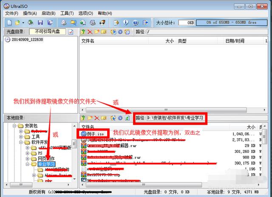The height and width of the screenshot is (197, 272).
Task: Click last folder-disc icon in image pane toolbar
Action: pos(127,32)
